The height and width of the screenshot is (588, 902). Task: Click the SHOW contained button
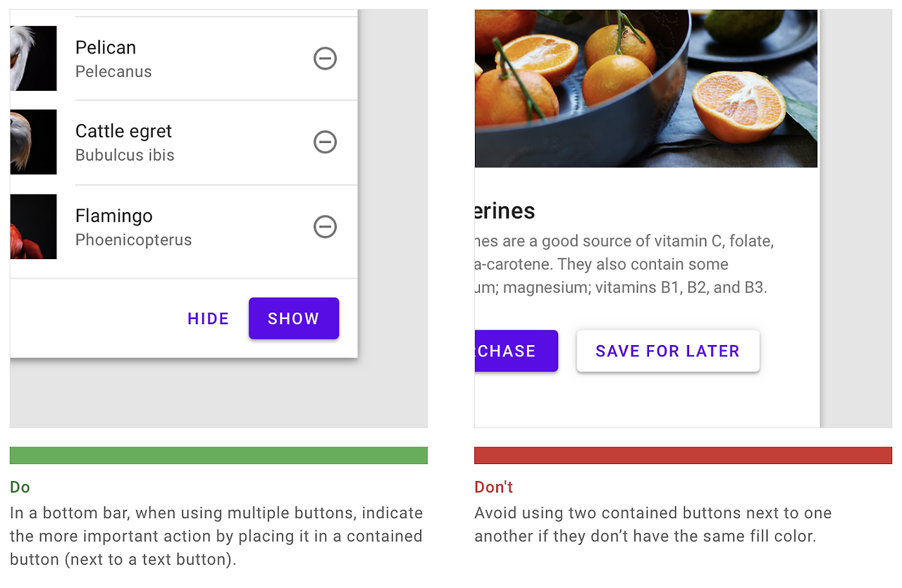tap(294, 318)
